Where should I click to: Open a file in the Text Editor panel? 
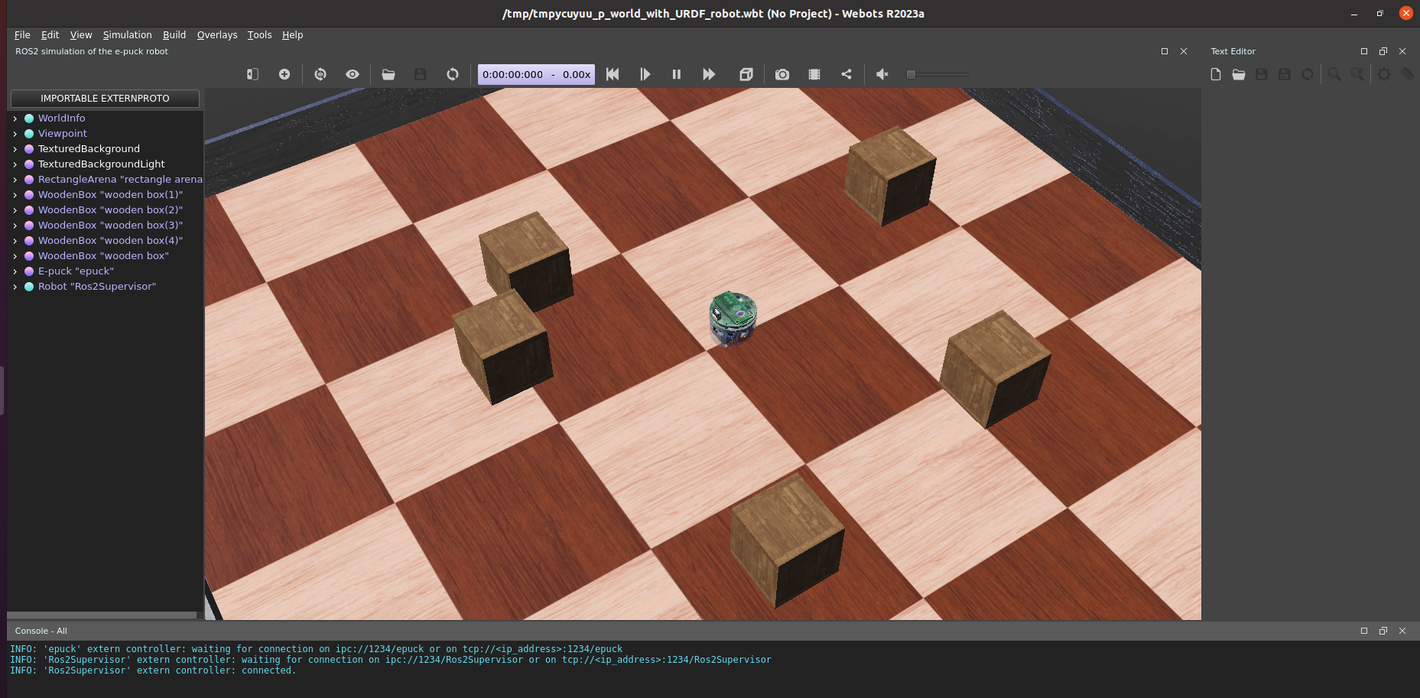tap(1239, 74)
